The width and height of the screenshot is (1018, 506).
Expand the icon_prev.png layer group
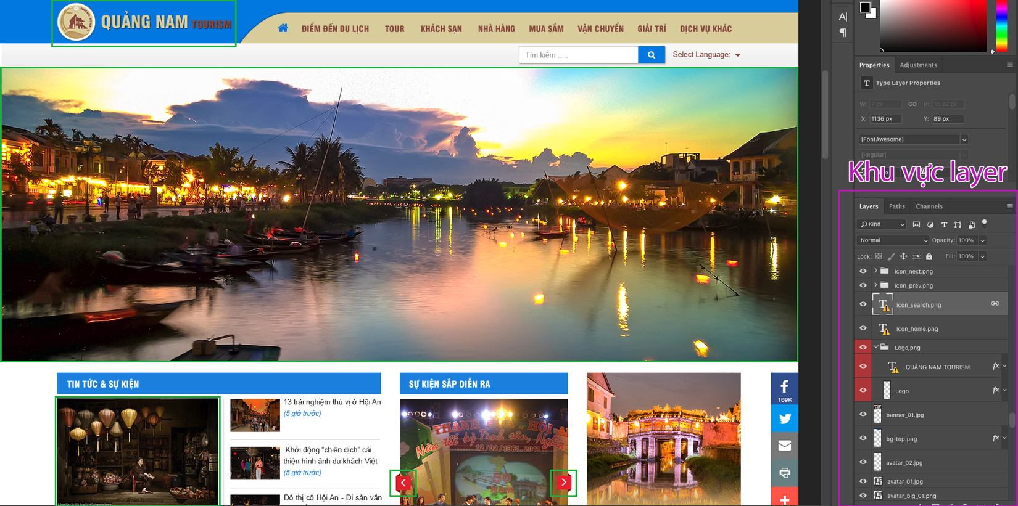pos(875,285)
